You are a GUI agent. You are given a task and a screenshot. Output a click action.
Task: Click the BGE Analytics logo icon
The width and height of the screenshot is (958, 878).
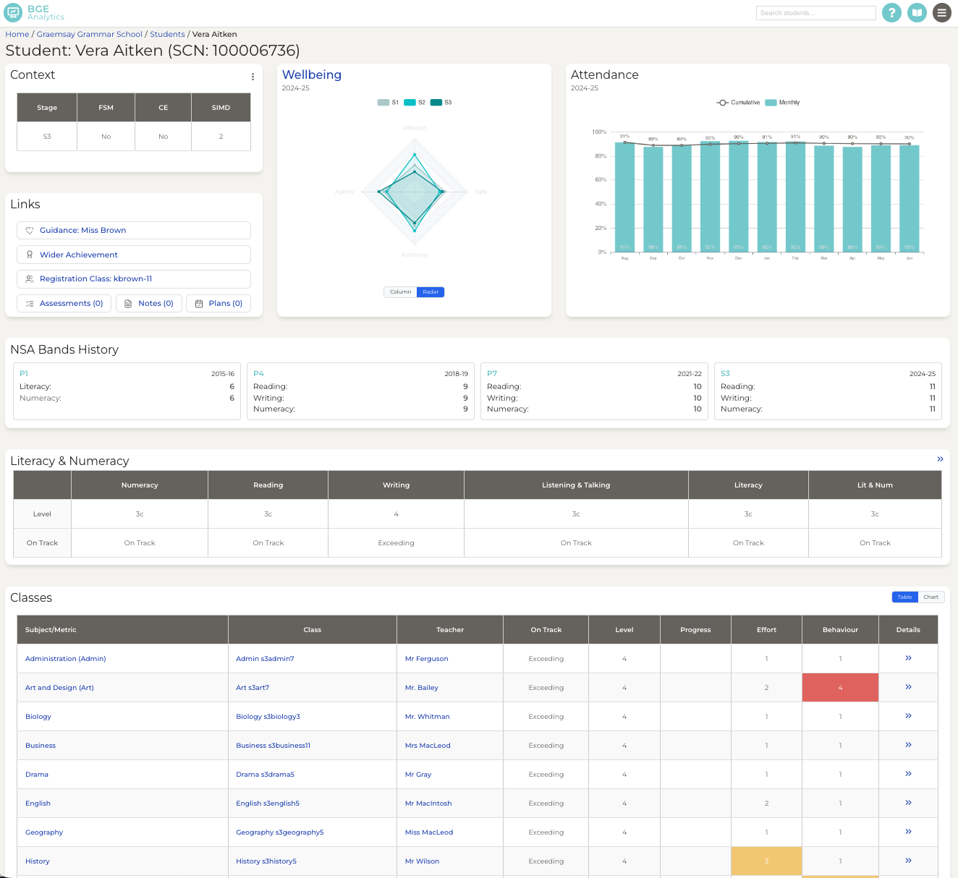12,12
